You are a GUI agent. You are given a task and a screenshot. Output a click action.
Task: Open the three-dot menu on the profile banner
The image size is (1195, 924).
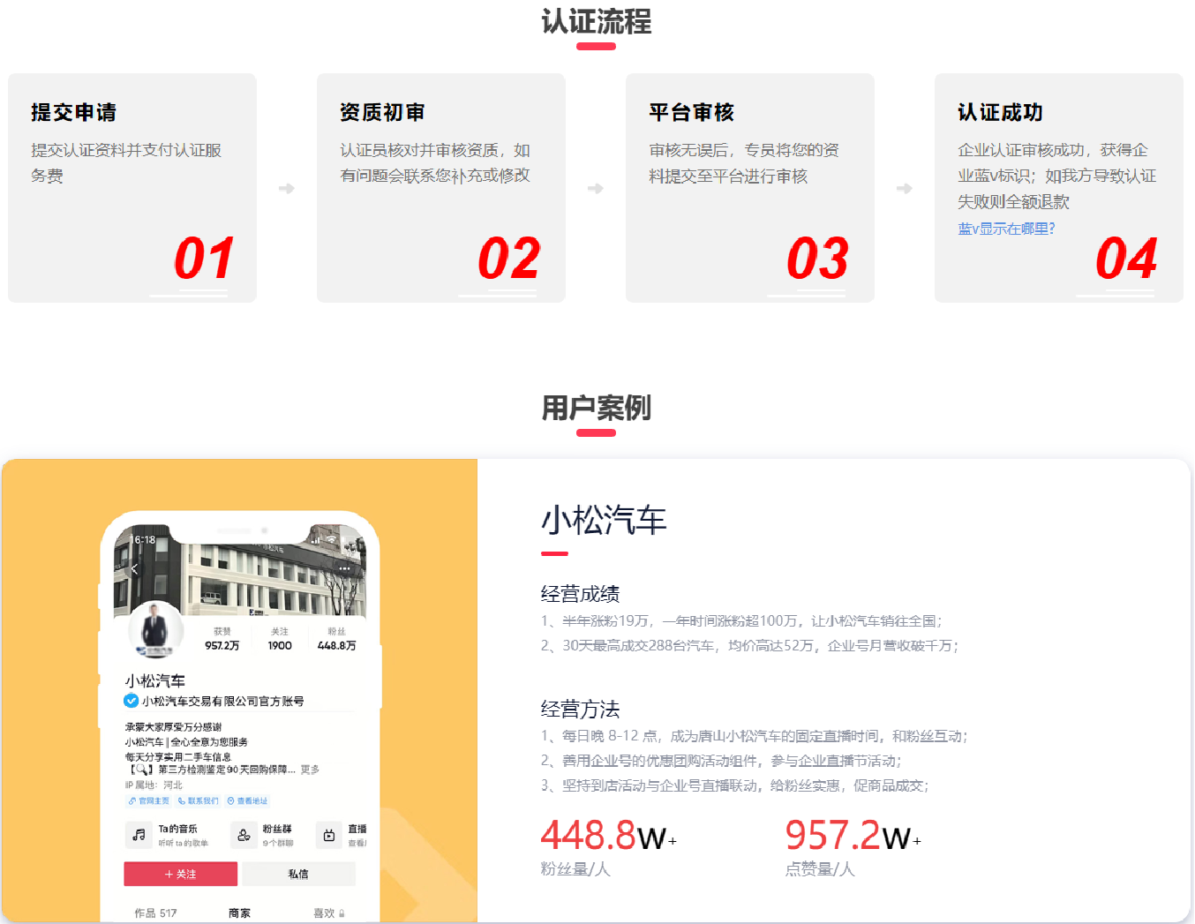point(345,568)
